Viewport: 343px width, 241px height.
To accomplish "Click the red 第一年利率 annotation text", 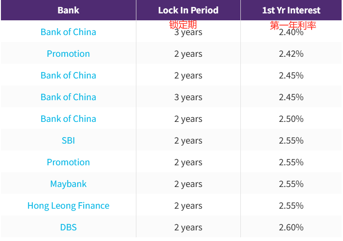I will coord(293,25).
